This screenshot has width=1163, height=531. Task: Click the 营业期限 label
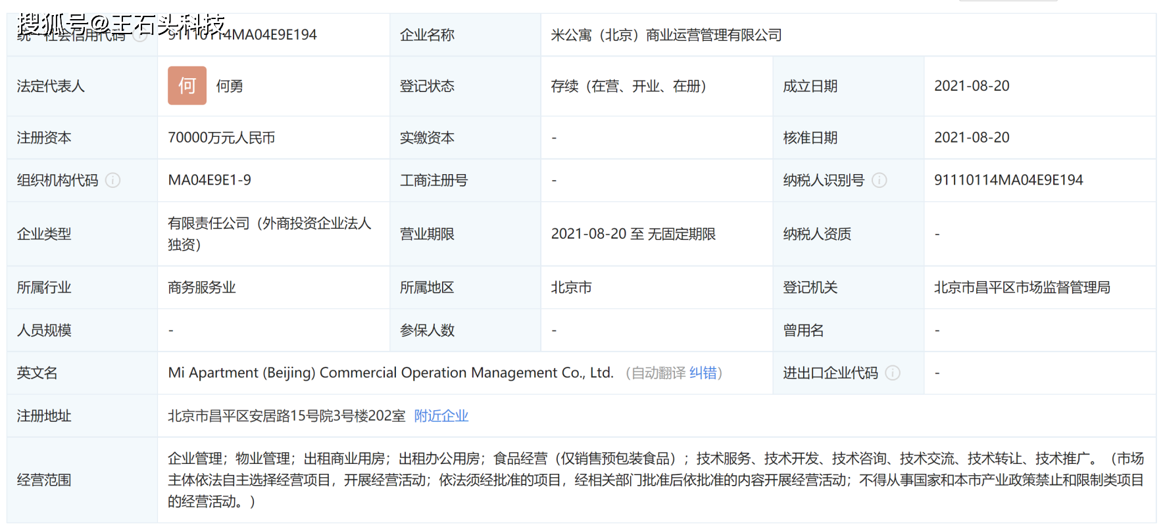pyautogui.click(x=427, y=234)
